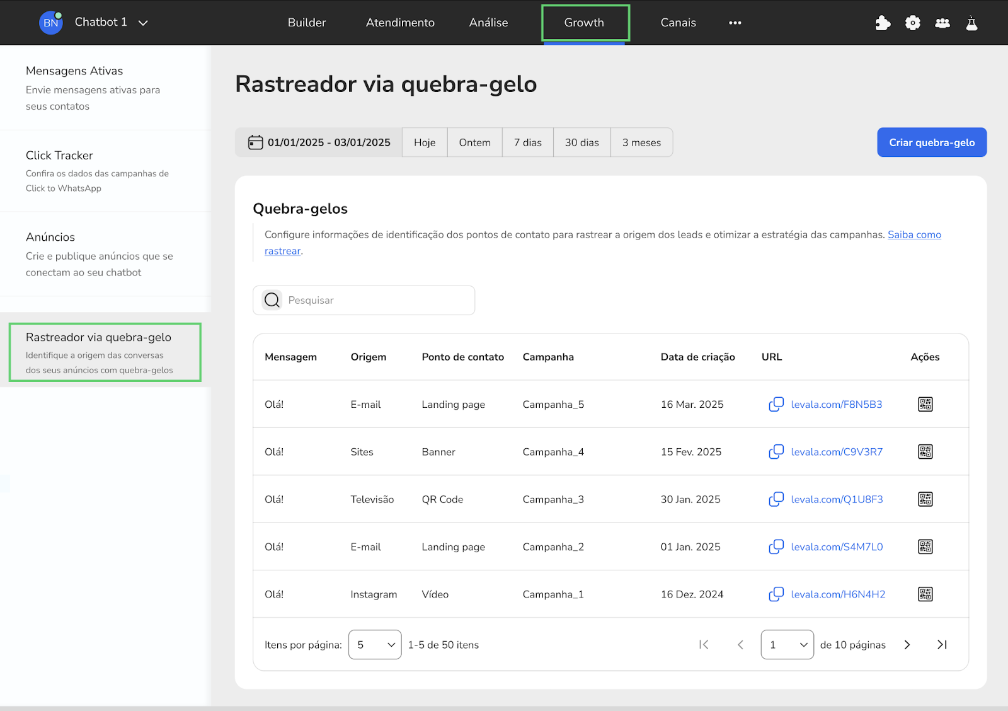Open the Canais tab
Screen dimensions: 1008x711
coord(678,23)
